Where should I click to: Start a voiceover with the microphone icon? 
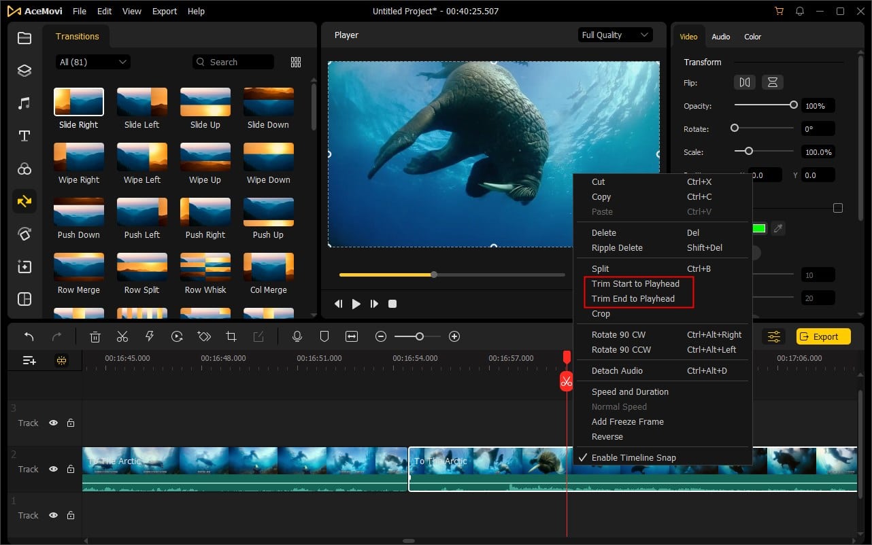tap(297, 336)
